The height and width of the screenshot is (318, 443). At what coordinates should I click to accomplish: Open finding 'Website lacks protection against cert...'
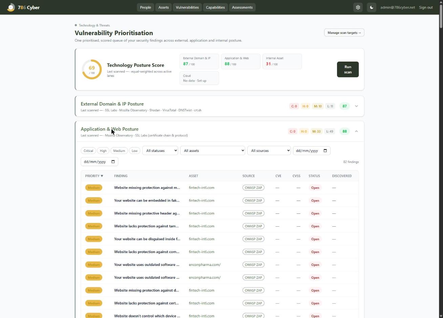pyautogui.click(x=146, y=303)
